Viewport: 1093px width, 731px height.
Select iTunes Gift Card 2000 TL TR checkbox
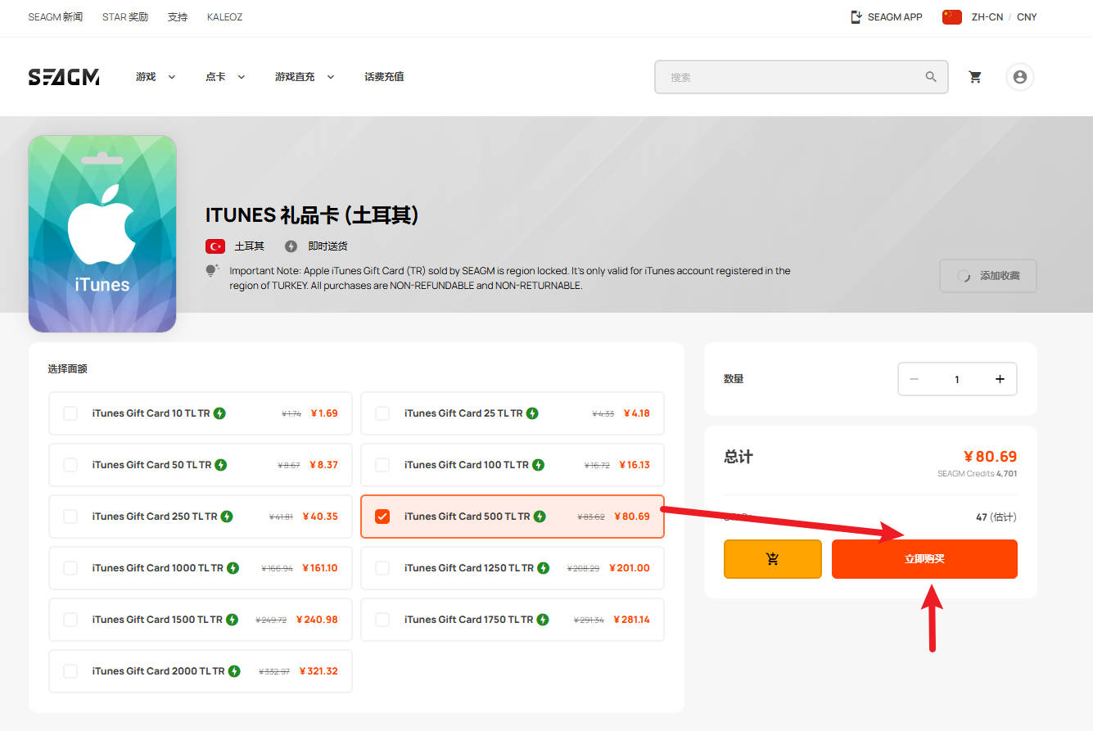(70, 671)
